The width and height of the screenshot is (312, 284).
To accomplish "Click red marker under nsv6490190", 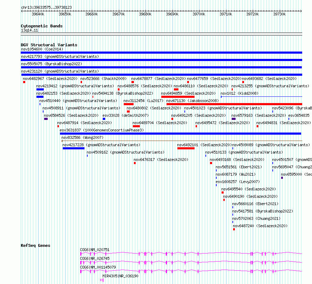I will coord(224,200).
